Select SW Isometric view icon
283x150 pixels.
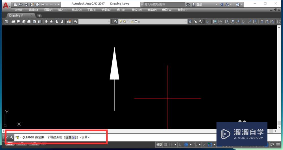pos(46,21)
